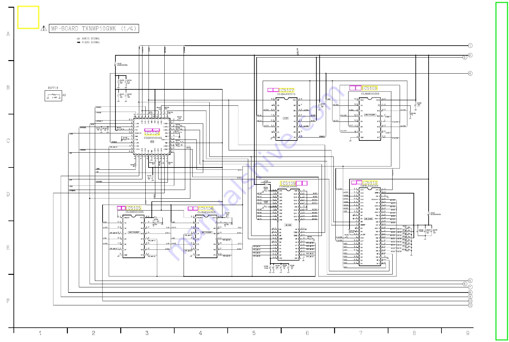Click the PLD label inside IC5104

tap(152, 142)
